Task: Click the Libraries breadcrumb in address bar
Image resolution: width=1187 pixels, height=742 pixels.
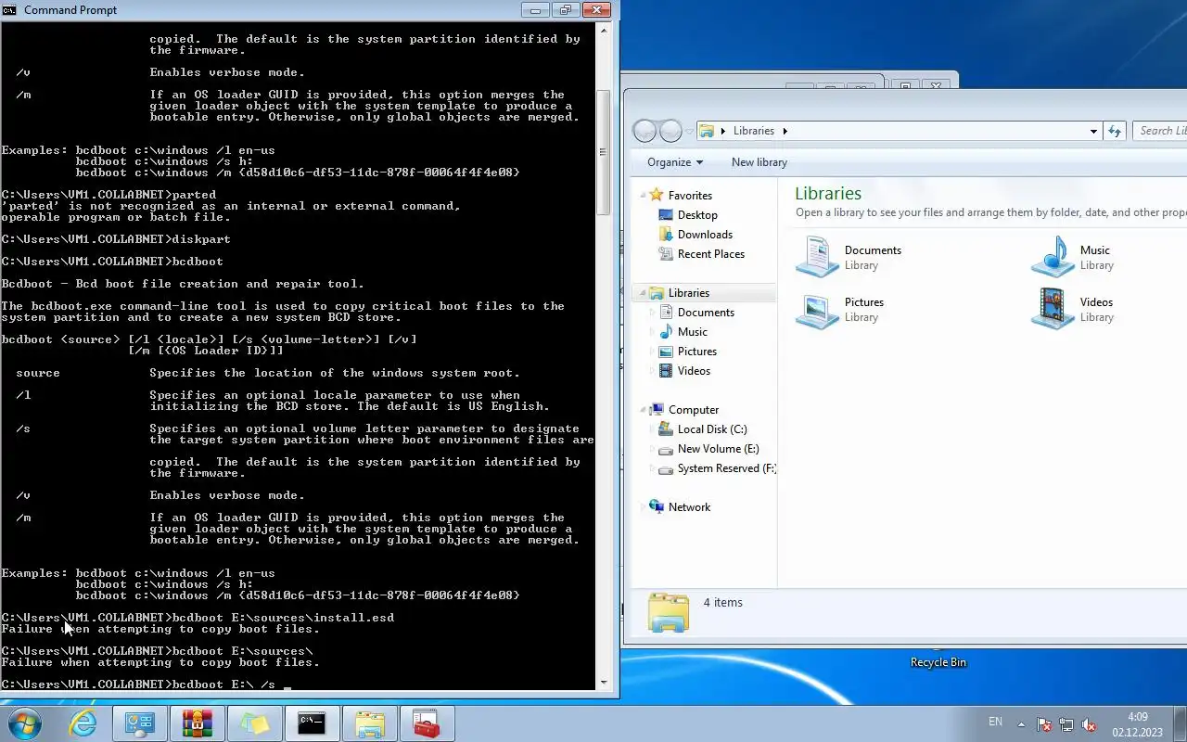Action: [x=753, y=131]
